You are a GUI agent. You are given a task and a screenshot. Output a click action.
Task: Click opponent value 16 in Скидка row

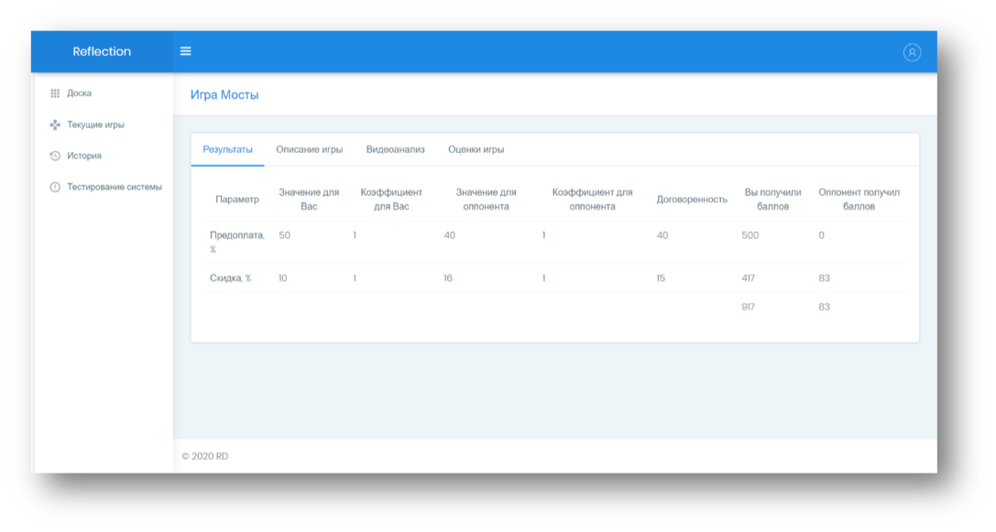[448, 278]
